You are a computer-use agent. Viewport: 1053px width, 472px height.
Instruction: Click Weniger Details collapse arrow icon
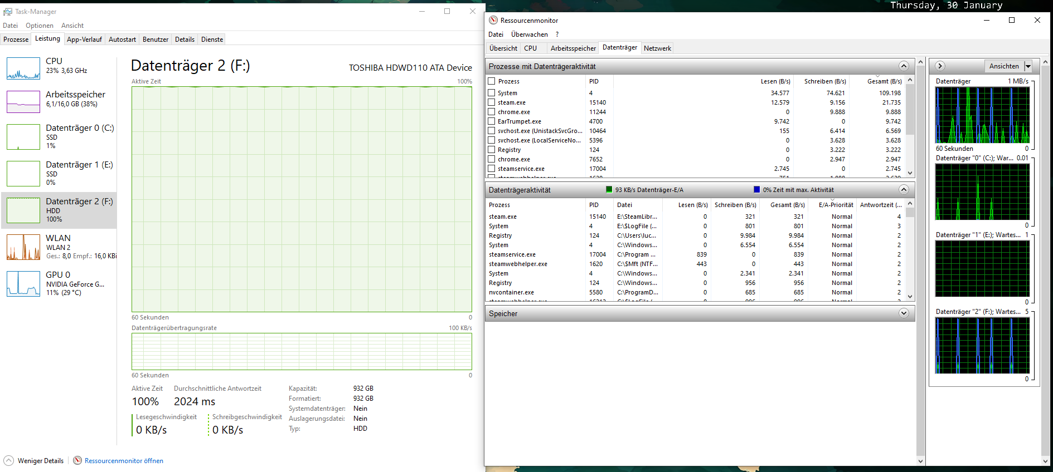pyautogui.click(x=9, y=460)
